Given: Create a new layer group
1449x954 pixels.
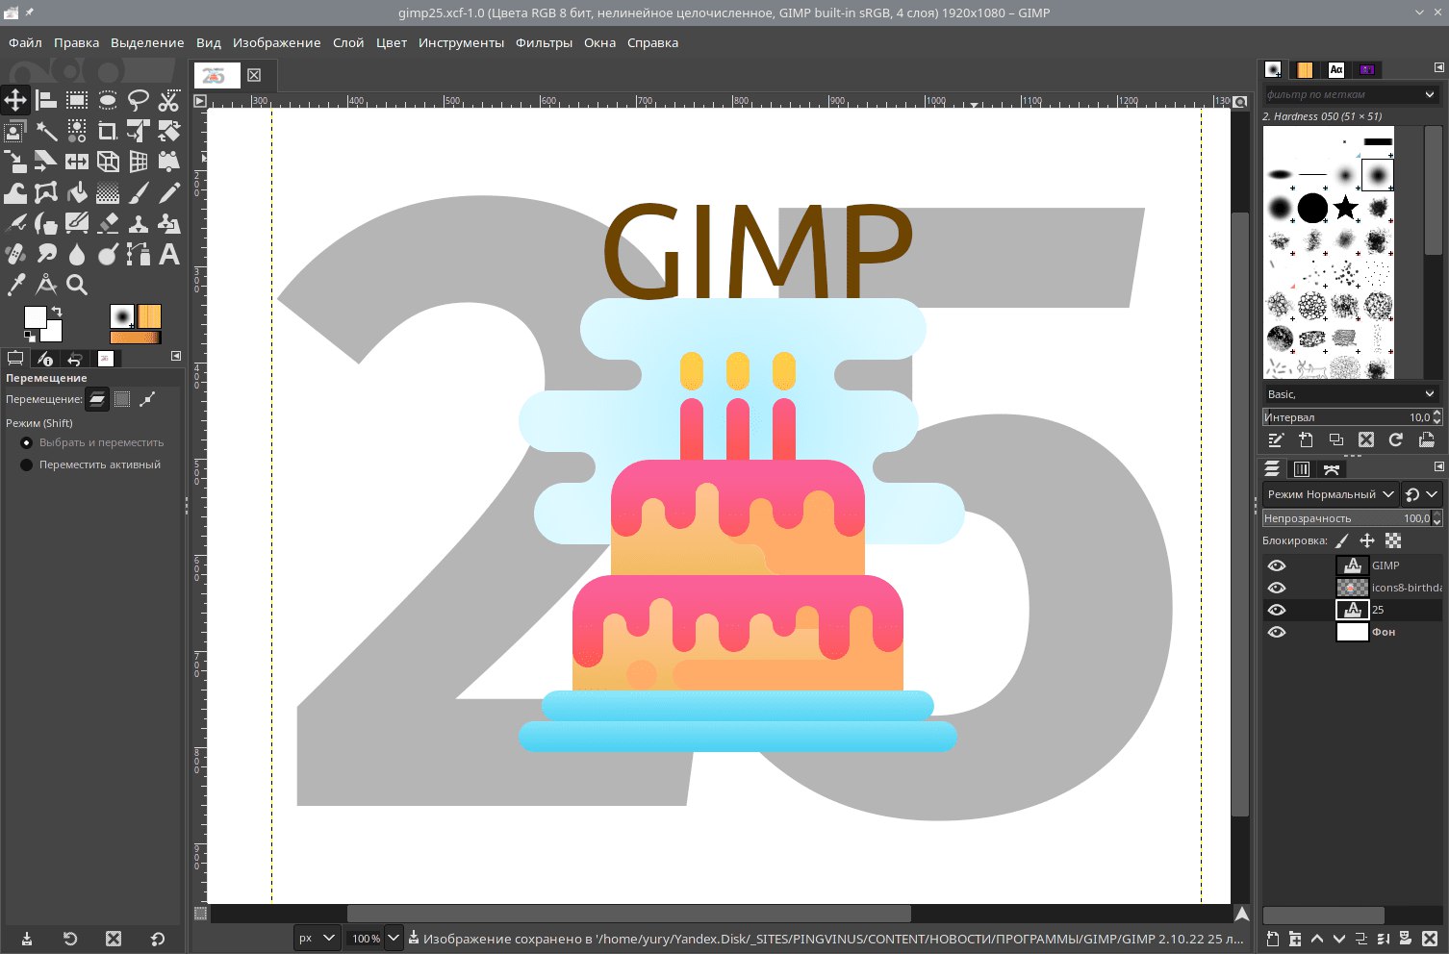Looking at the screenshot, I should click(x=1295, y=939).
